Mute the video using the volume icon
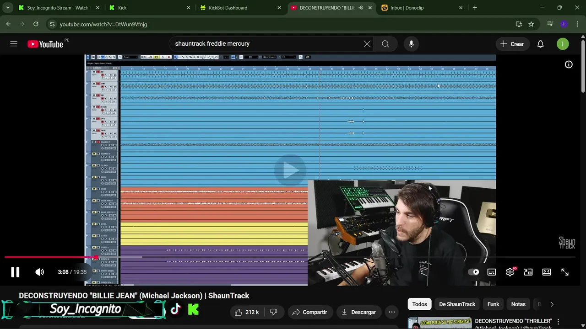 point(40,272)
